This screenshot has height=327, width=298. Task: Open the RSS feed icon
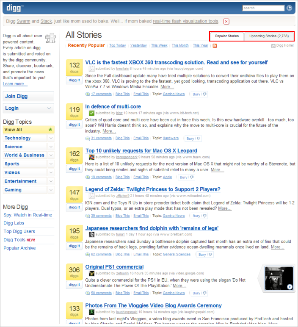pos(215,46)
